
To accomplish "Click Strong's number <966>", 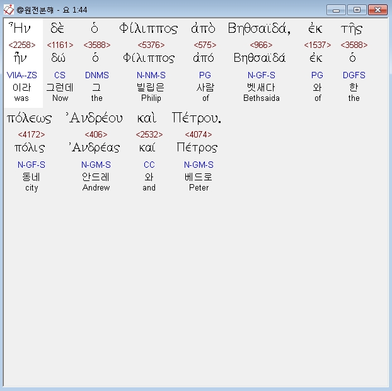I will [261, 45].
